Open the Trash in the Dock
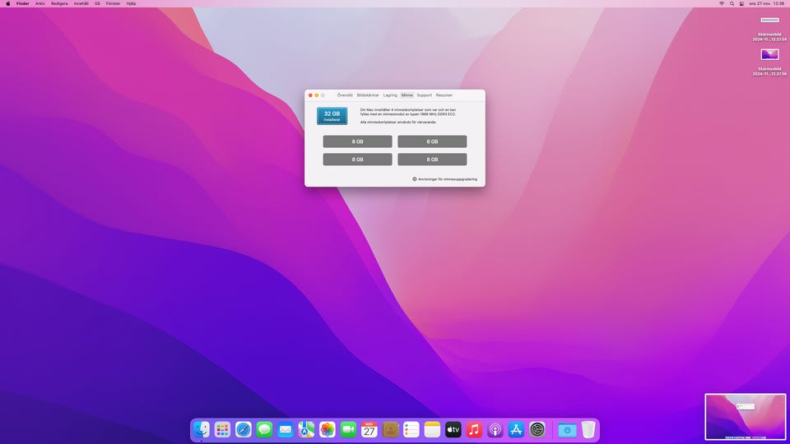This screenshot has width=790, height=444. (x=588, y=429)
